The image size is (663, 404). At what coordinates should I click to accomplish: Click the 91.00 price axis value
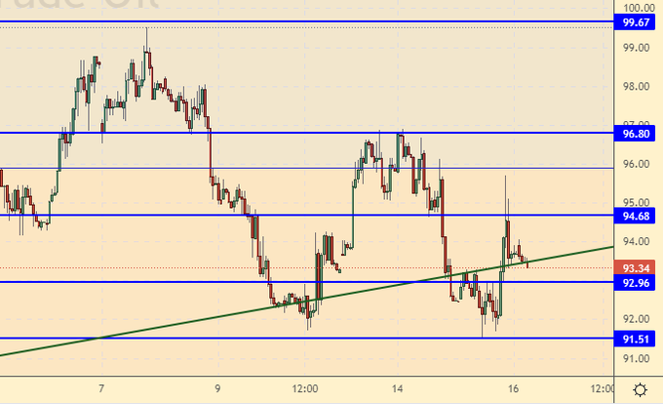click(x=638, y=358)
